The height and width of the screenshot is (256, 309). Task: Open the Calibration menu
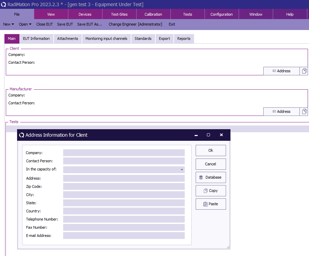point(153,14)
